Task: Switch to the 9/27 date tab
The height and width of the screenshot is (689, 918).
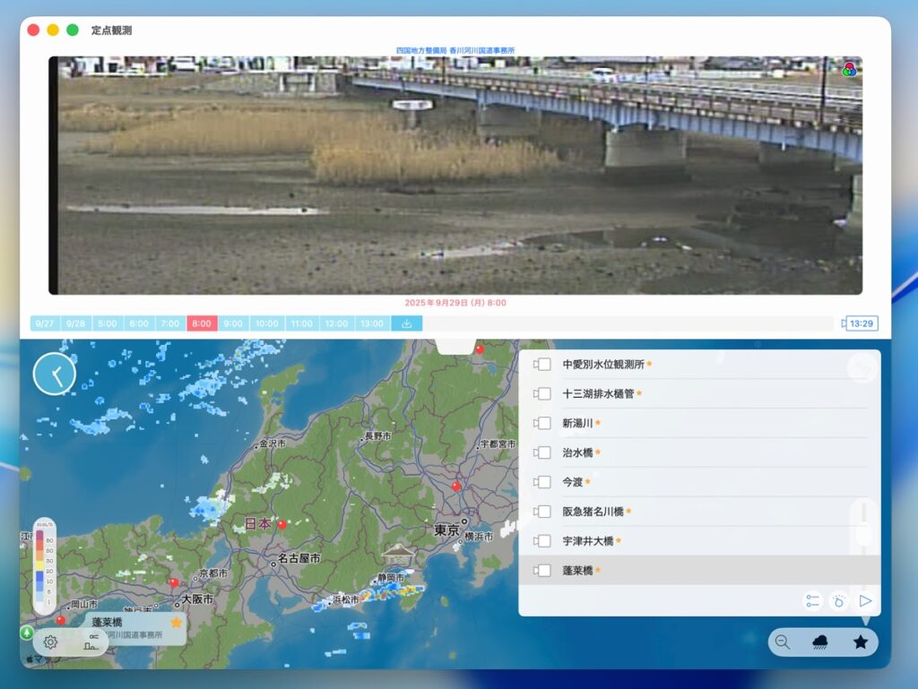Action: pyautogui.click(x=45, y=323)
